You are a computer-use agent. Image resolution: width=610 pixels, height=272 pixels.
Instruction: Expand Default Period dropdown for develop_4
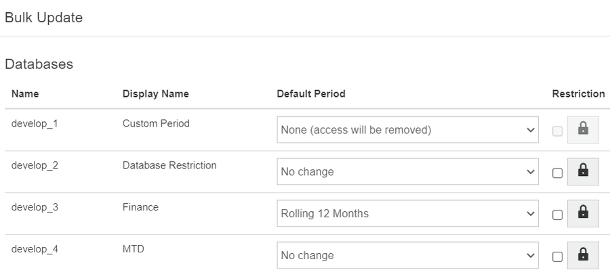(407, 256)
